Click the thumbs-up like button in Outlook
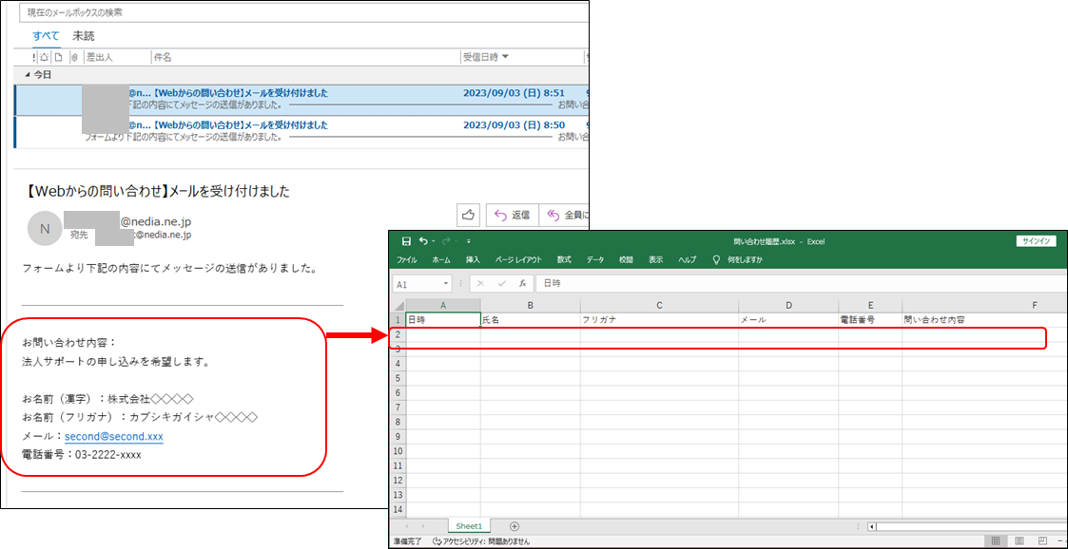This screenshot has width=1068, height=549. (469, 215)
